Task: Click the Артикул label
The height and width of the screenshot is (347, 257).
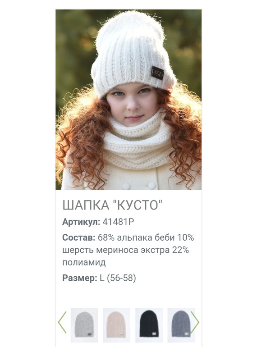Action: pyautogui.click(x=81, y=222)
